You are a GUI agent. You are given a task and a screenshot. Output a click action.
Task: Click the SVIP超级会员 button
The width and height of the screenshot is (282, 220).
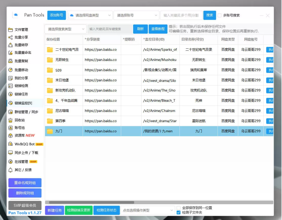tap(25, 205)
